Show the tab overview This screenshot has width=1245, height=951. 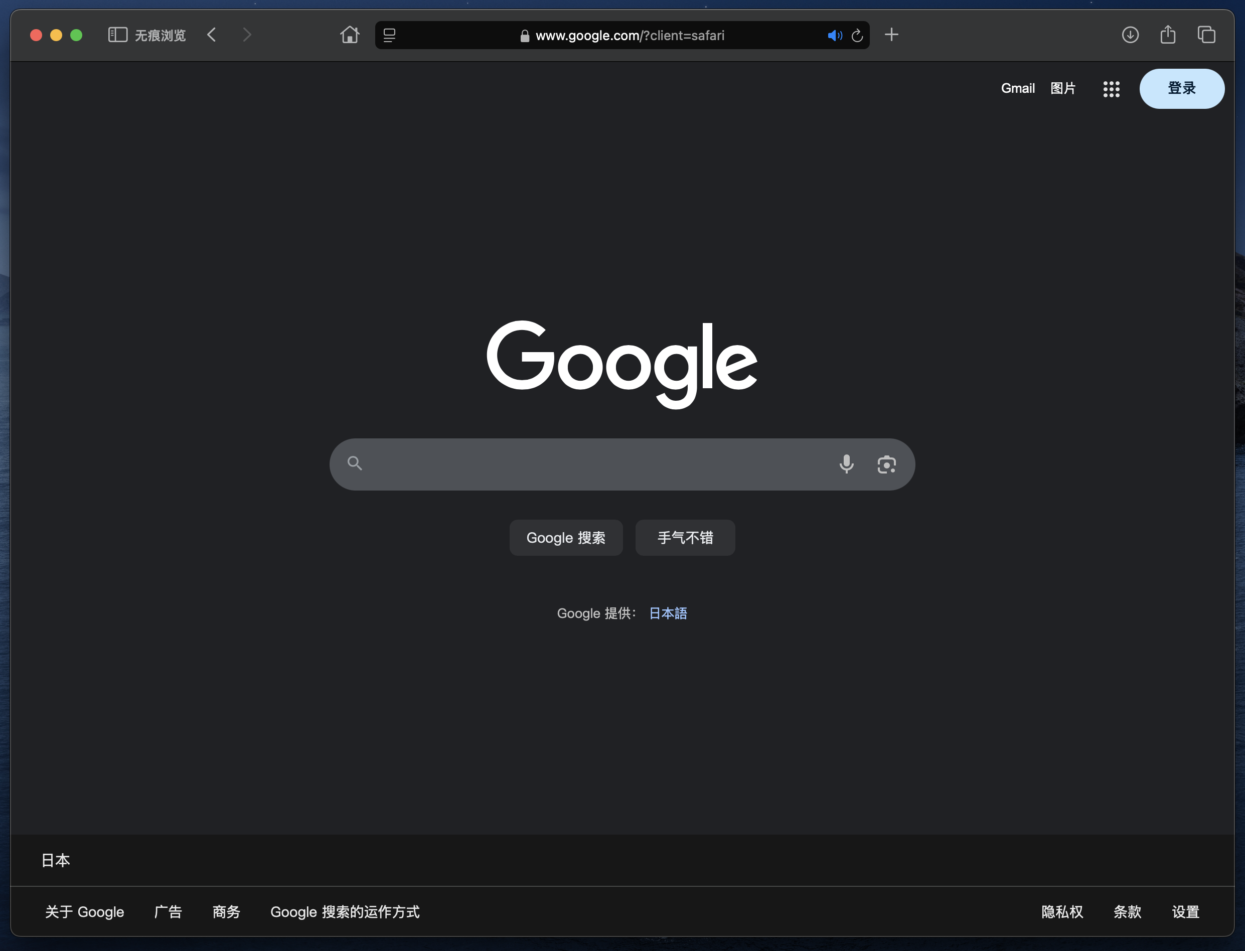coord(1206,35)
